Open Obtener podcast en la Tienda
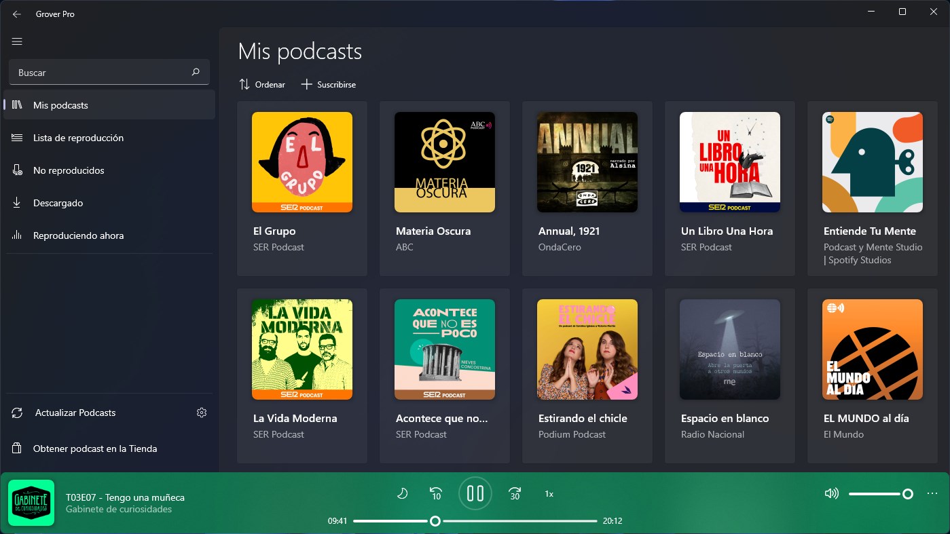The height and width of the screenshot is (534, 950). point(109,449)
